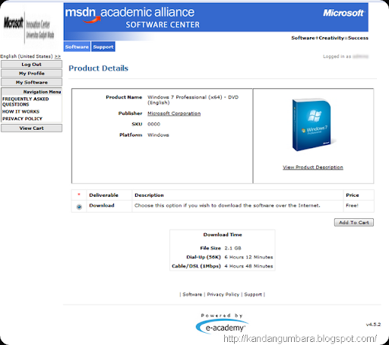Open the Support tab
Image resolution: width=389 pixels, height=345 pixels.
[x=103, y=46]
